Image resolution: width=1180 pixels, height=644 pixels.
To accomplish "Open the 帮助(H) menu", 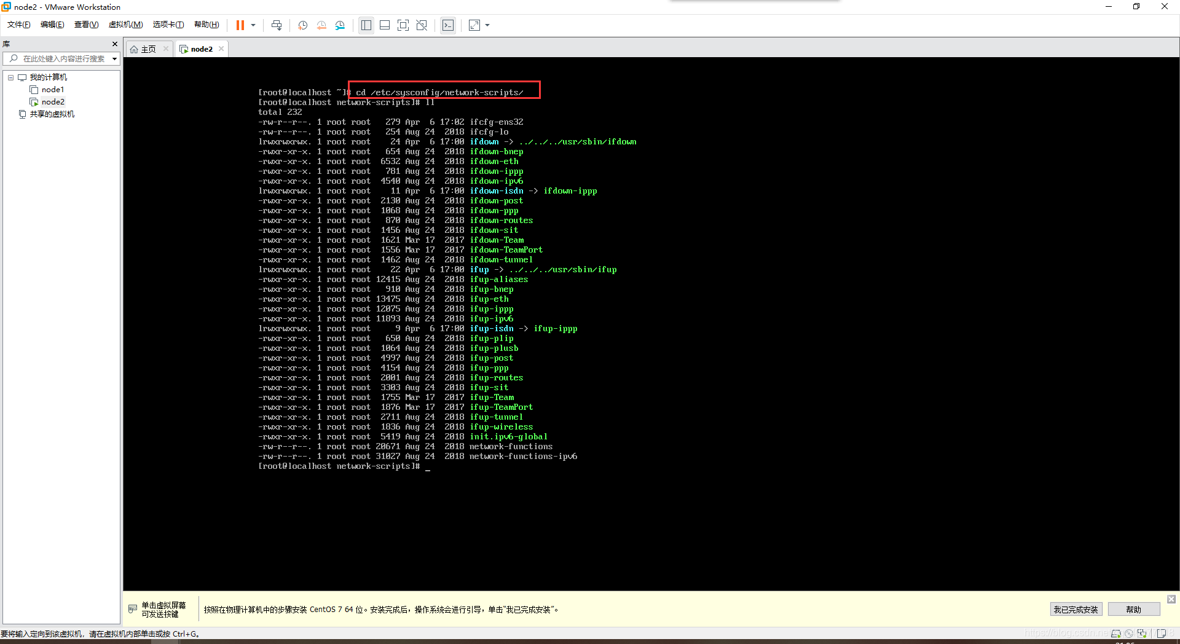I will pyautogui.click(x=206, y=25).
